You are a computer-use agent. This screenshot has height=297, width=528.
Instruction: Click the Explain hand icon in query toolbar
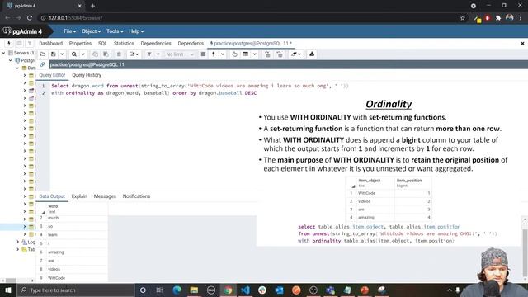234,54
